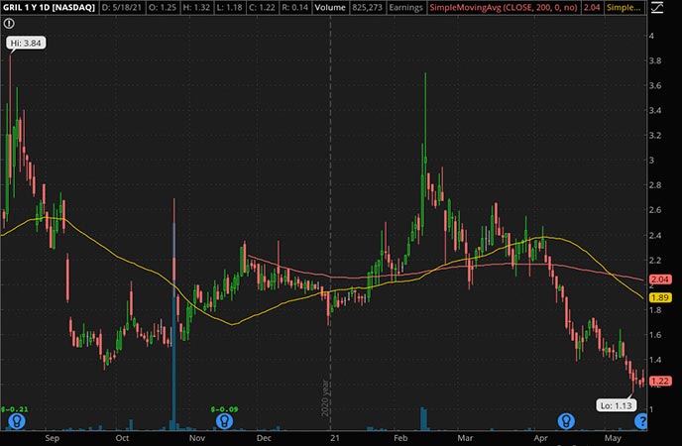The image size is (682, 446).
Task: Select the truncated yellow Simple... study label
Action: point(624,7)
